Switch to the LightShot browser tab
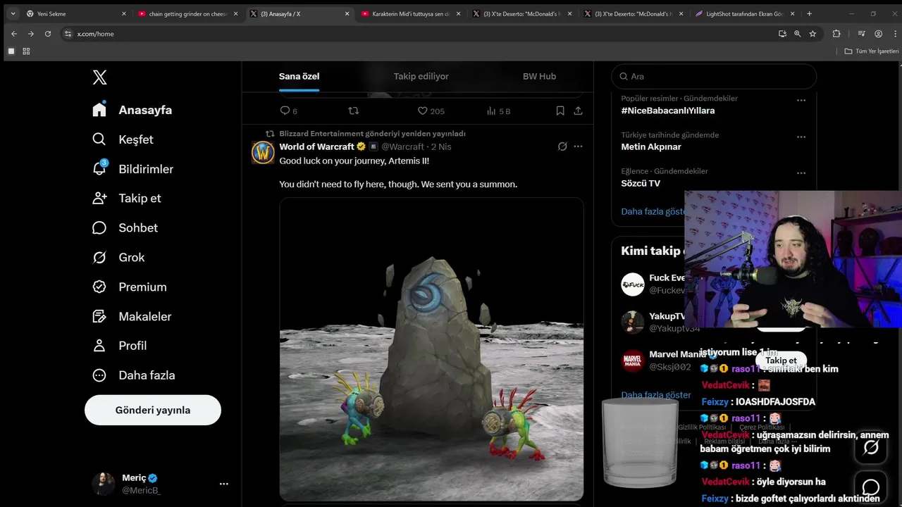 (744, 13)
